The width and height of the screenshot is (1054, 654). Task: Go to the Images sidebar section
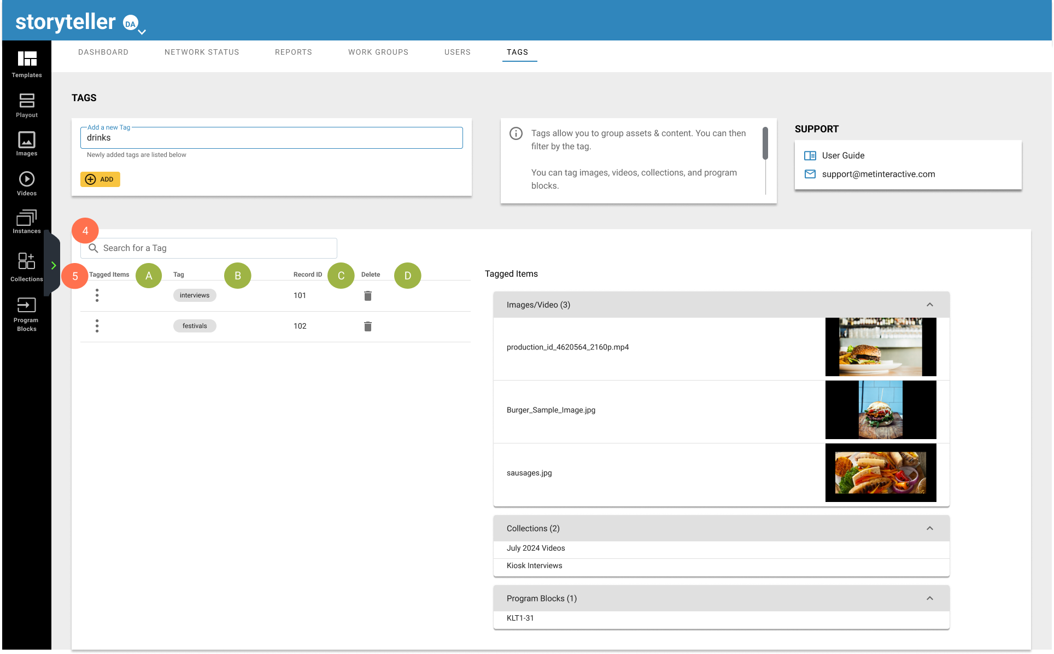pos(27,144)
